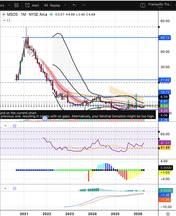Select the purple 4.29 price label
Viewport: 176px width, 216px height.
coord(164,111)
